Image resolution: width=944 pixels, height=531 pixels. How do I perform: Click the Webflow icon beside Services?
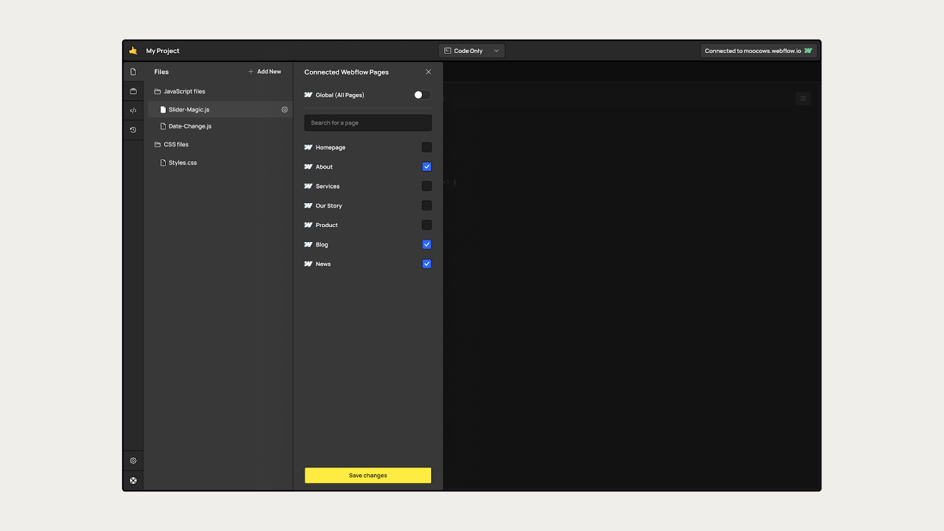(x=308, y=186)
